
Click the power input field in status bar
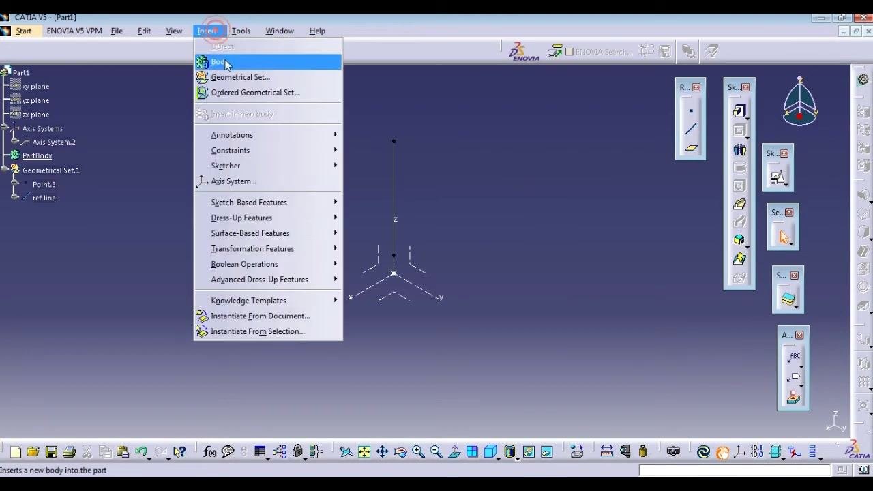click(x=735, y=470)
